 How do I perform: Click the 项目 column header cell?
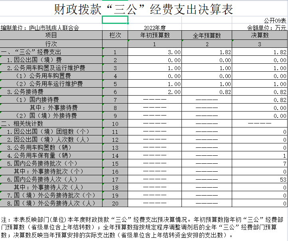coord(51,35)
